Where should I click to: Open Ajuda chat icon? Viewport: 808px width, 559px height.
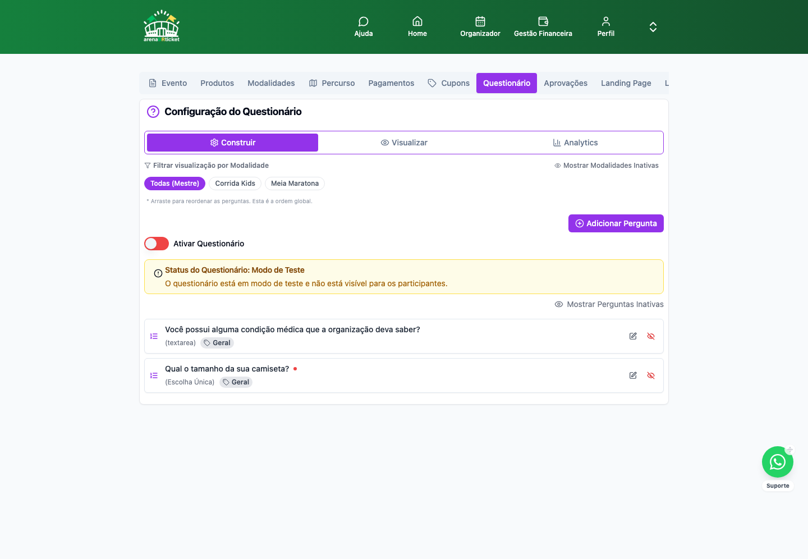364,21
